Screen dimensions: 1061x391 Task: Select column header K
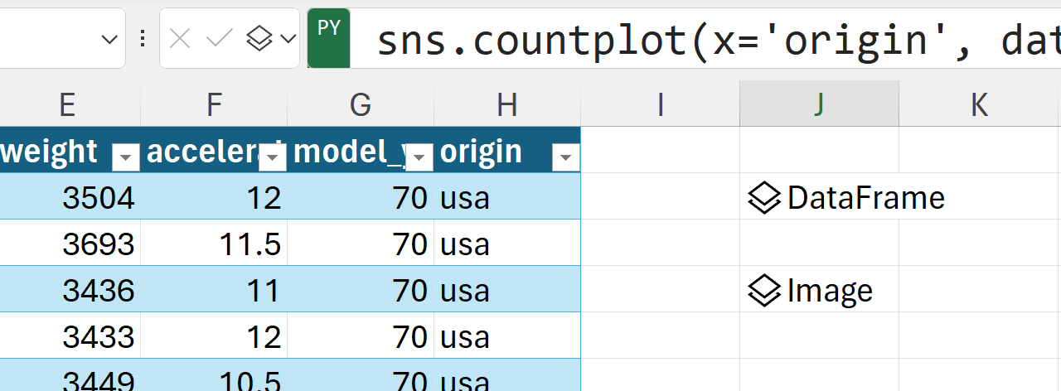(x=979, y=104)
